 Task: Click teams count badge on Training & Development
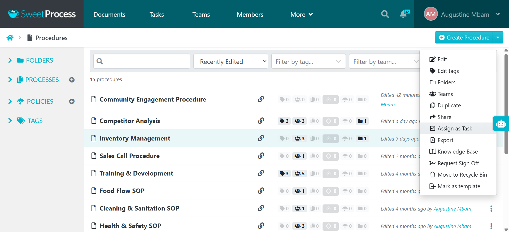pyautogui.click(x=299, y=173)
